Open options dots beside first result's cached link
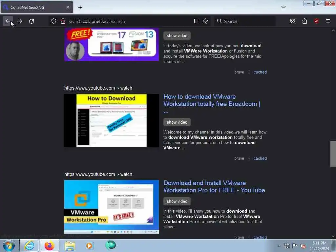Screen dimensions: 336x252 pos(249,72)
